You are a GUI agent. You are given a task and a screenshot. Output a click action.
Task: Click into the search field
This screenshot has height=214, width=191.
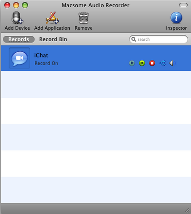click(x=159, y=39)
